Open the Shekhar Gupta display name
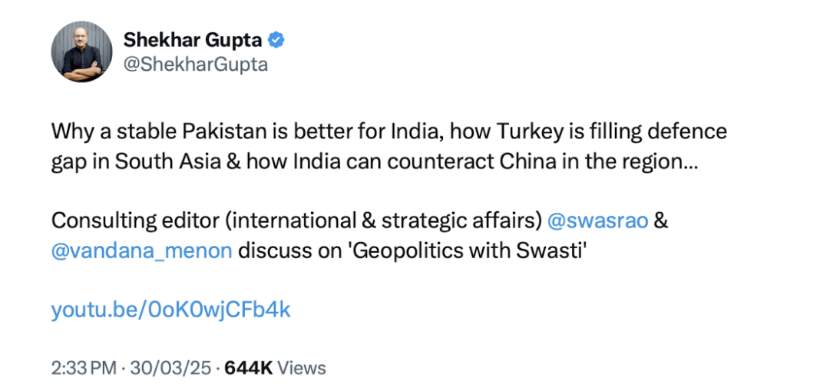This screenshot has height=388, width=820. coord(193,39)
